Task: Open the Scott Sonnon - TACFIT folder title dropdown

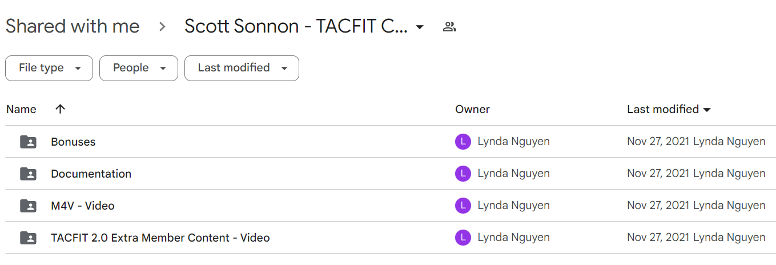Action: tap(304, 26)
